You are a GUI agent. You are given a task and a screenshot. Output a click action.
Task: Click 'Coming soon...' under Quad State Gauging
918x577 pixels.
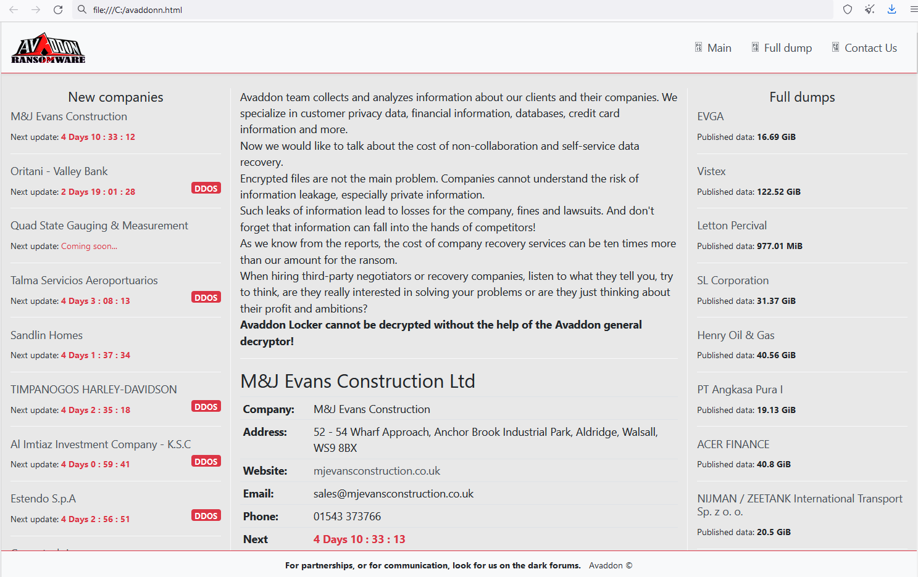coord(89,246)
